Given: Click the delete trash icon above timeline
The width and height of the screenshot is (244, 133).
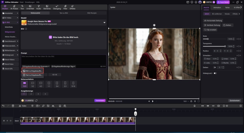Looking at the screenshot, I should 13,106.
